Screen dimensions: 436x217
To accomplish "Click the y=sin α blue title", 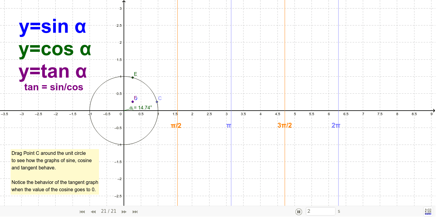I will [x=53, y=27].
